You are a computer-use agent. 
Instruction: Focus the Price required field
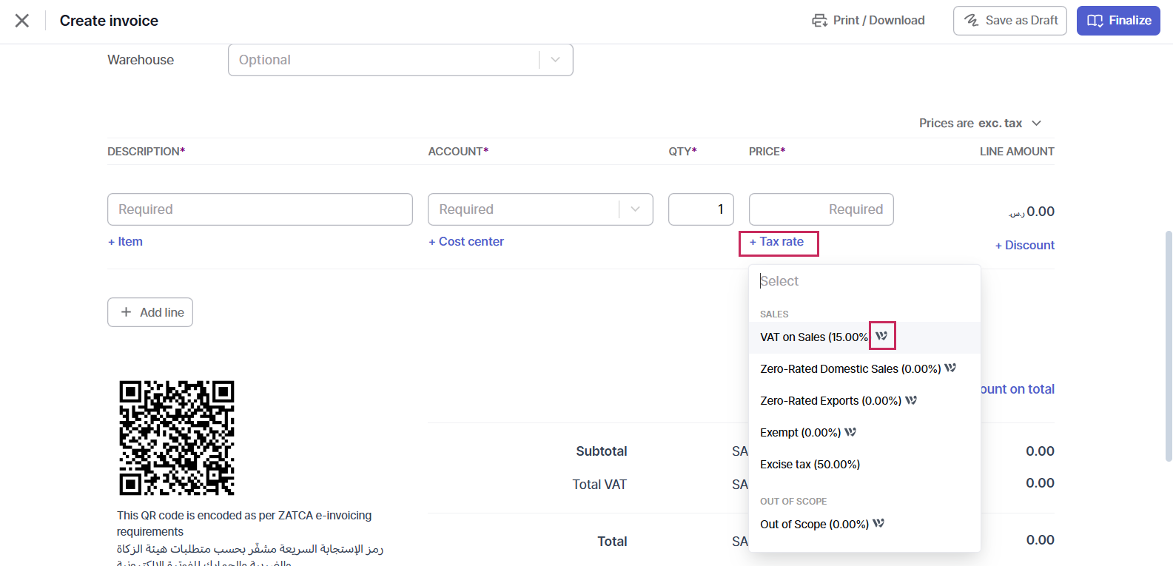pyautogui.click(x=821, y=209)
